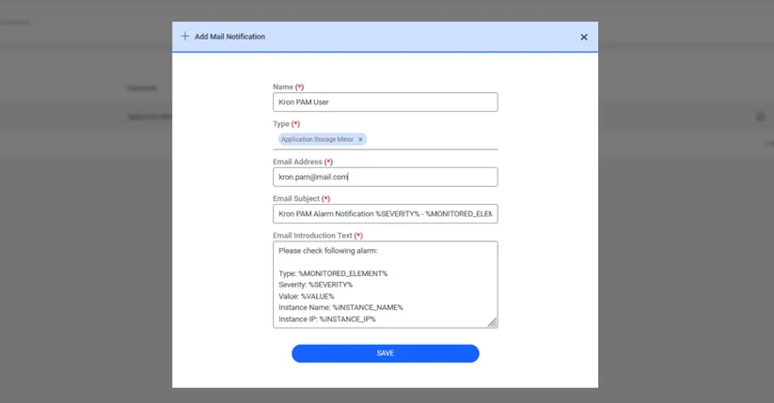Viewport: 774px width, 403px height.
Task: Click the textarea resize handle
Action: [493, 322]
